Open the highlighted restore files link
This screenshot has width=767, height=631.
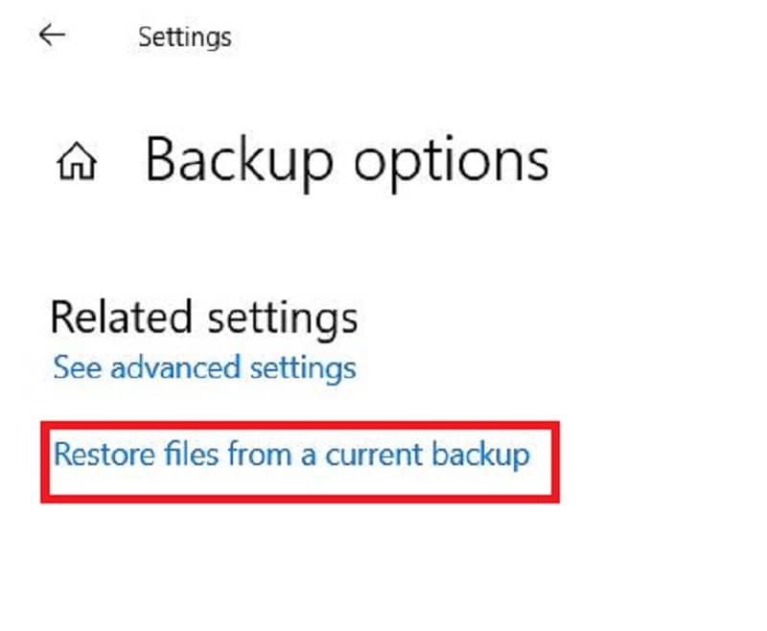[x=291, y=454]
